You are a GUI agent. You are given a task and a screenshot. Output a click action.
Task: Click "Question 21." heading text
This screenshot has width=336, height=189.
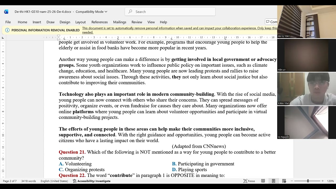72,152
